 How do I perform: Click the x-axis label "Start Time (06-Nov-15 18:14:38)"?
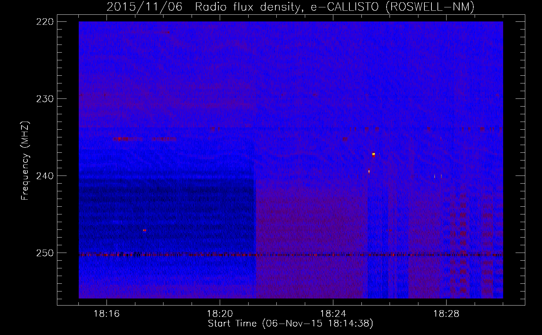click(290, 324)
